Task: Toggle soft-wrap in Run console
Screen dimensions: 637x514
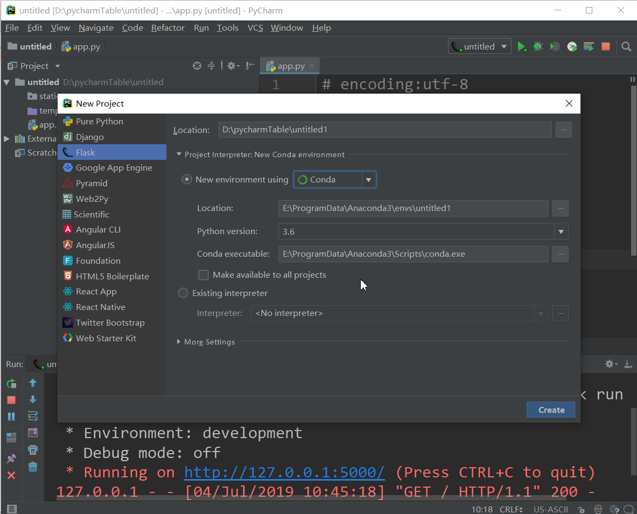Action: 33,416
